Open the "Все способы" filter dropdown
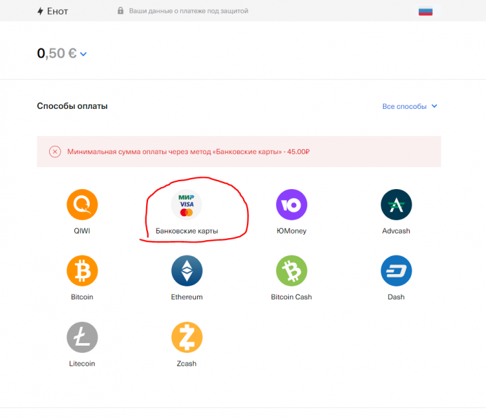Image resolution: width=486 pixels, height=418 pixels. tap(410, 106)
